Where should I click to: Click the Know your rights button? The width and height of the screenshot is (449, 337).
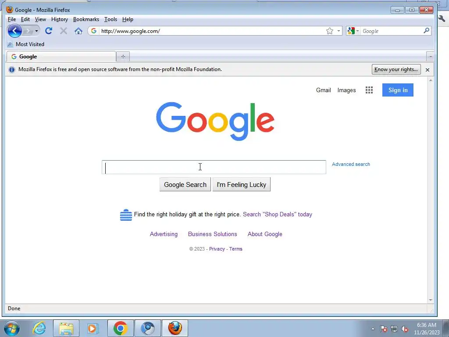[396, 69]
